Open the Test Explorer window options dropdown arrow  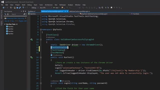(x=21, y=11)
